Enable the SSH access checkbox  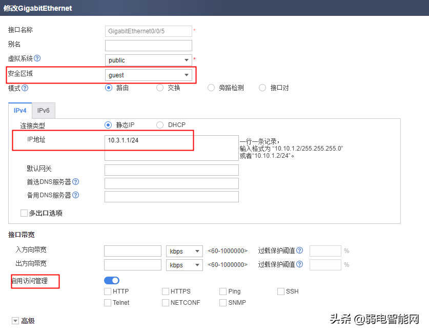[x=281, y=291]
